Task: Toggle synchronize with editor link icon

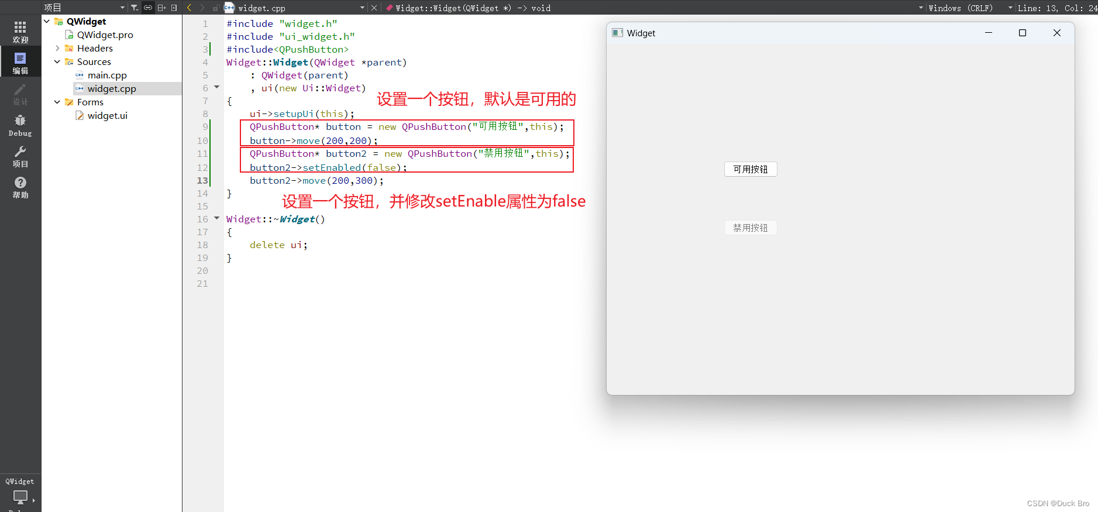Action: tap(148, 8)
